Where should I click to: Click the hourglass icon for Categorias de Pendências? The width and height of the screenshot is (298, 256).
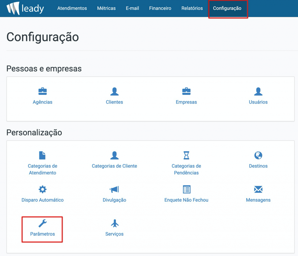point(186,155)
